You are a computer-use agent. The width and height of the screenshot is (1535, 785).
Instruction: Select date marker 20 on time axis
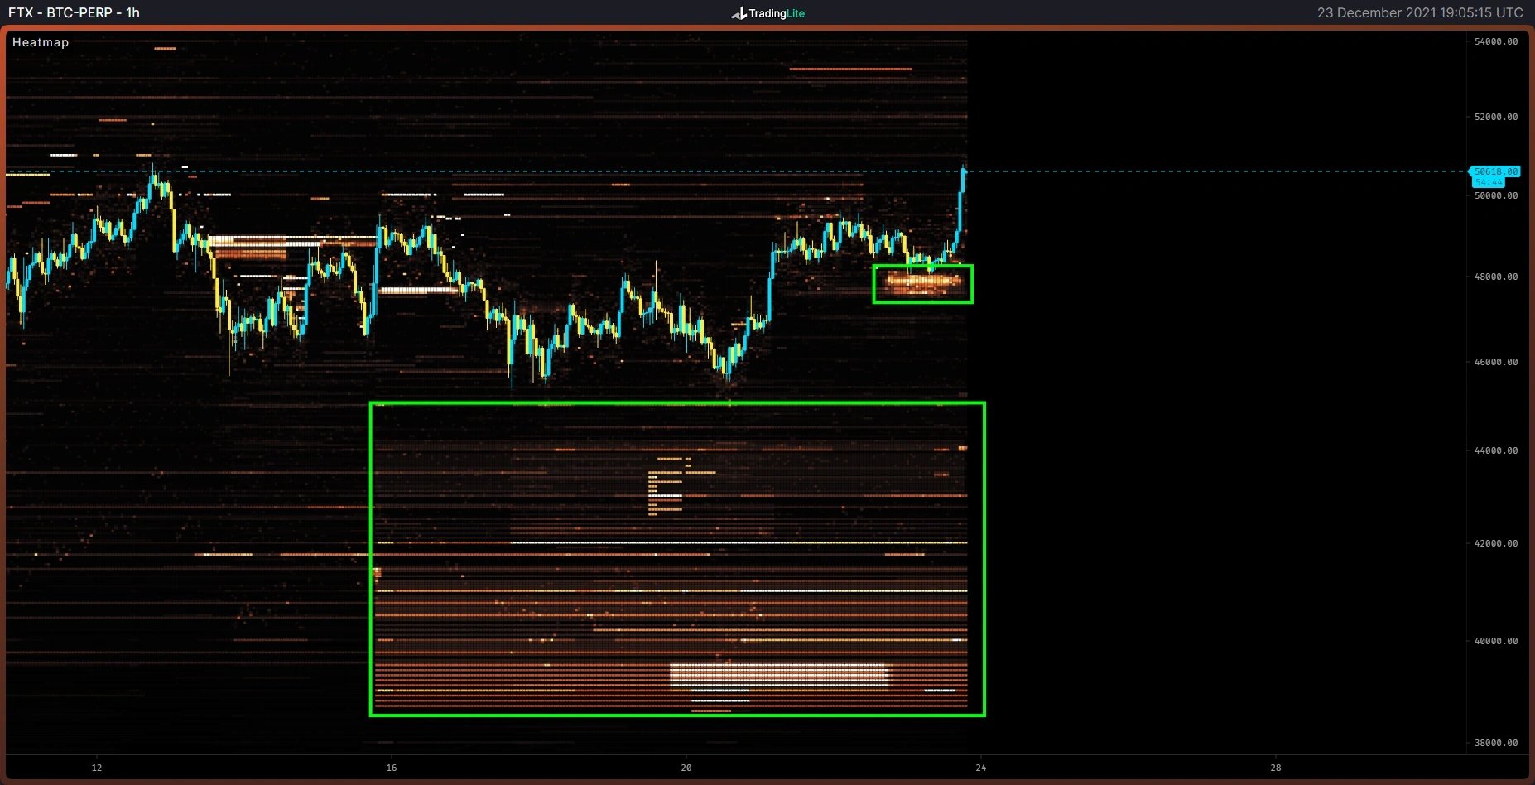[x=686, y=768]
